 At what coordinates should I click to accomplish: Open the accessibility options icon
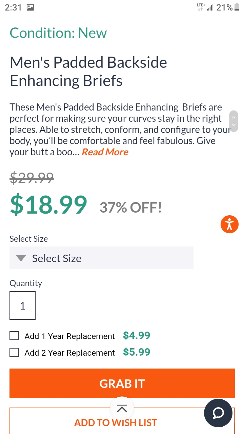(x=229, y=224)
